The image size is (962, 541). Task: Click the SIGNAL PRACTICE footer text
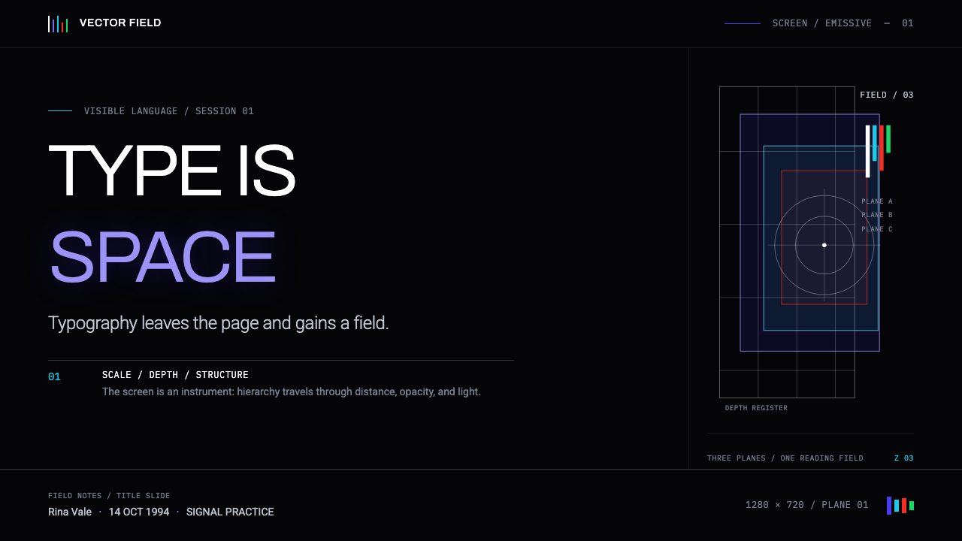[230, 512]
